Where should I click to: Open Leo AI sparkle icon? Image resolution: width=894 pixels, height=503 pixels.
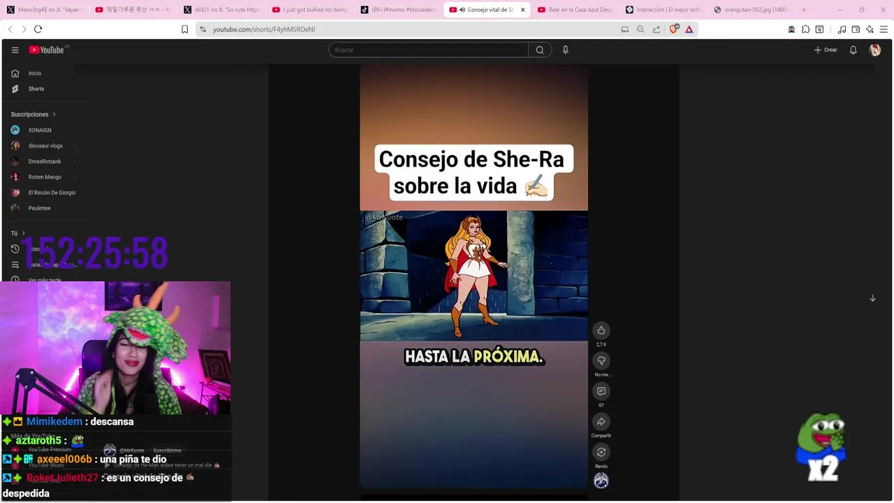[870, 29]
